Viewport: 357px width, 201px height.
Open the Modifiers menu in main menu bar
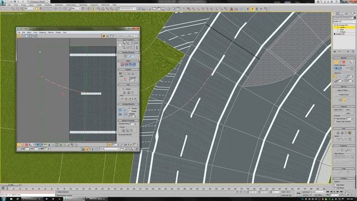tap(48, 5)
